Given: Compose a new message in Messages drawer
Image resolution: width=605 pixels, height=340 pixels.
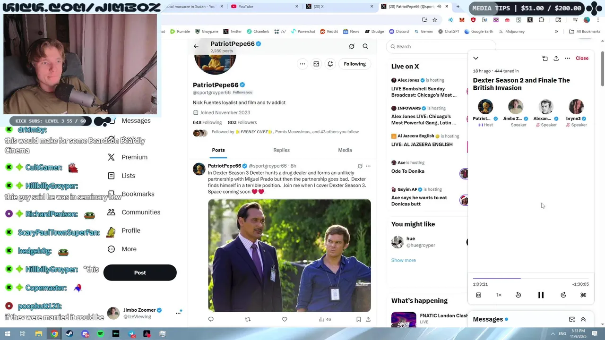Looking at the screenshot, I should coord(572,320).
